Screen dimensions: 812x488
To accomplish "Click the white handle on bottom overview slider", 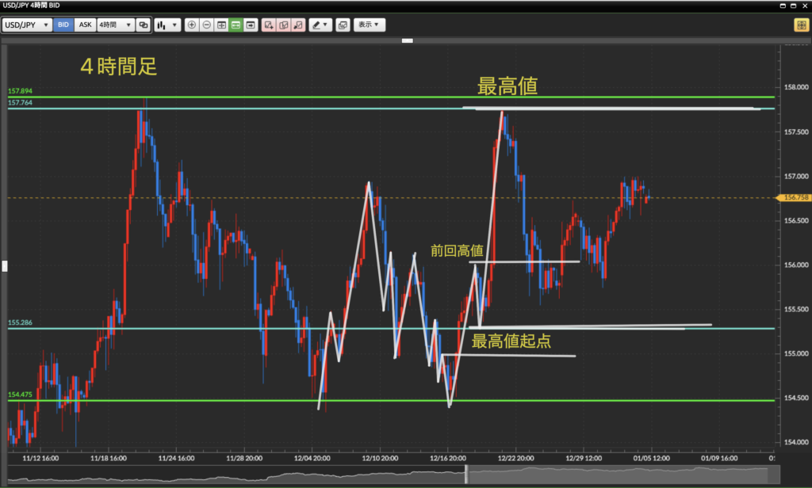I will click(x=466, y=474).
